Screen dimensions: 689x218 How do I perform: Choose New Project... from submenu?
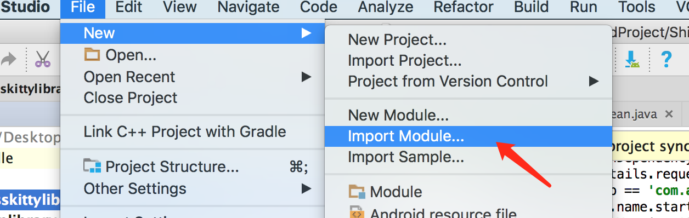pos(397,39)
